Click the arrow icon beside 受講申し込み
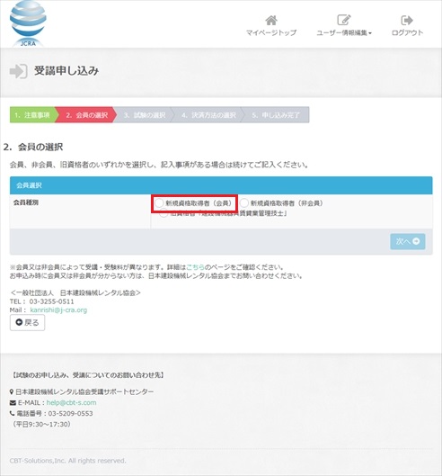442x476 pixels. click(x=19, y=71)
